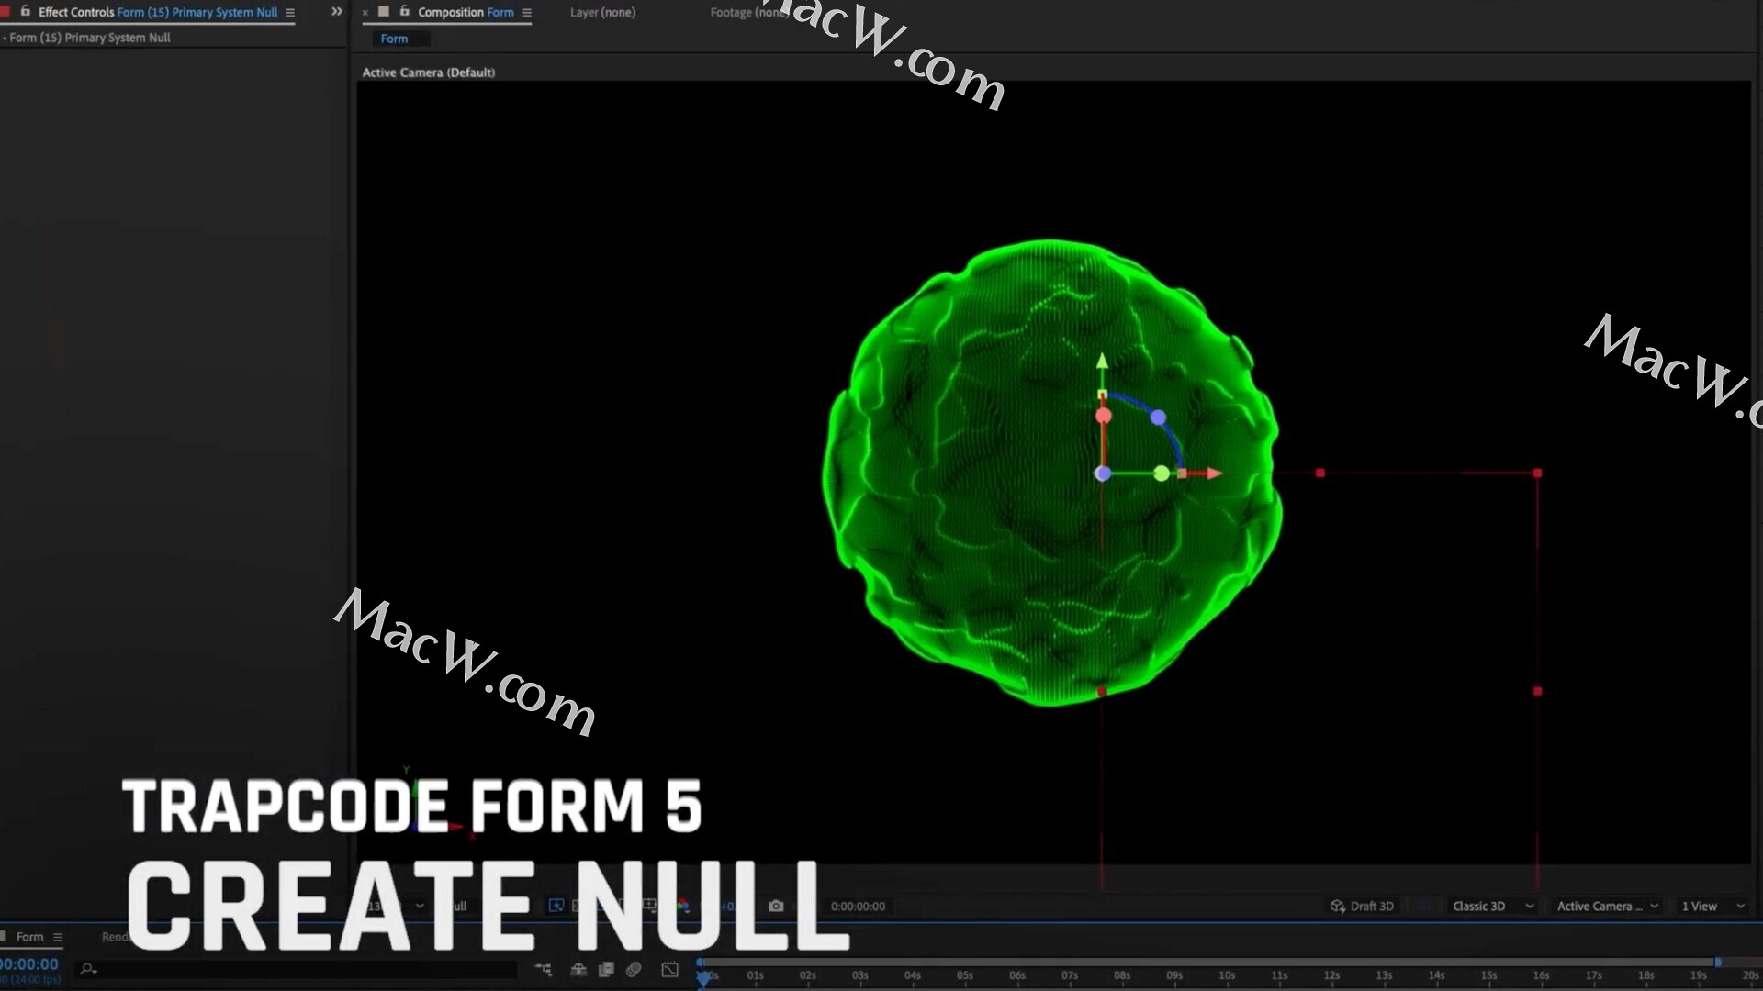Open the Effect Controls panel menu

(x=290, y=13)
